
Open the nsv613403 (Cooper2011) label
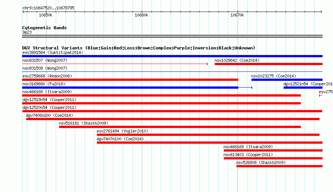coord(248,155)
